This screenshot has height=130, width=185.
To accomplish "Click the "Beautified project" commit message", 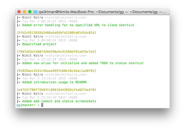I will click(39, 44).
